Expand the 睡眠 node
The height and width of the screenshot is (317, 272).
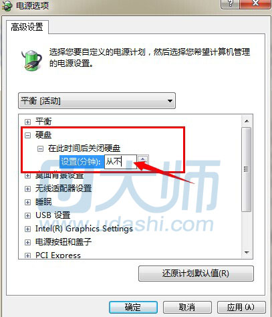27,202
